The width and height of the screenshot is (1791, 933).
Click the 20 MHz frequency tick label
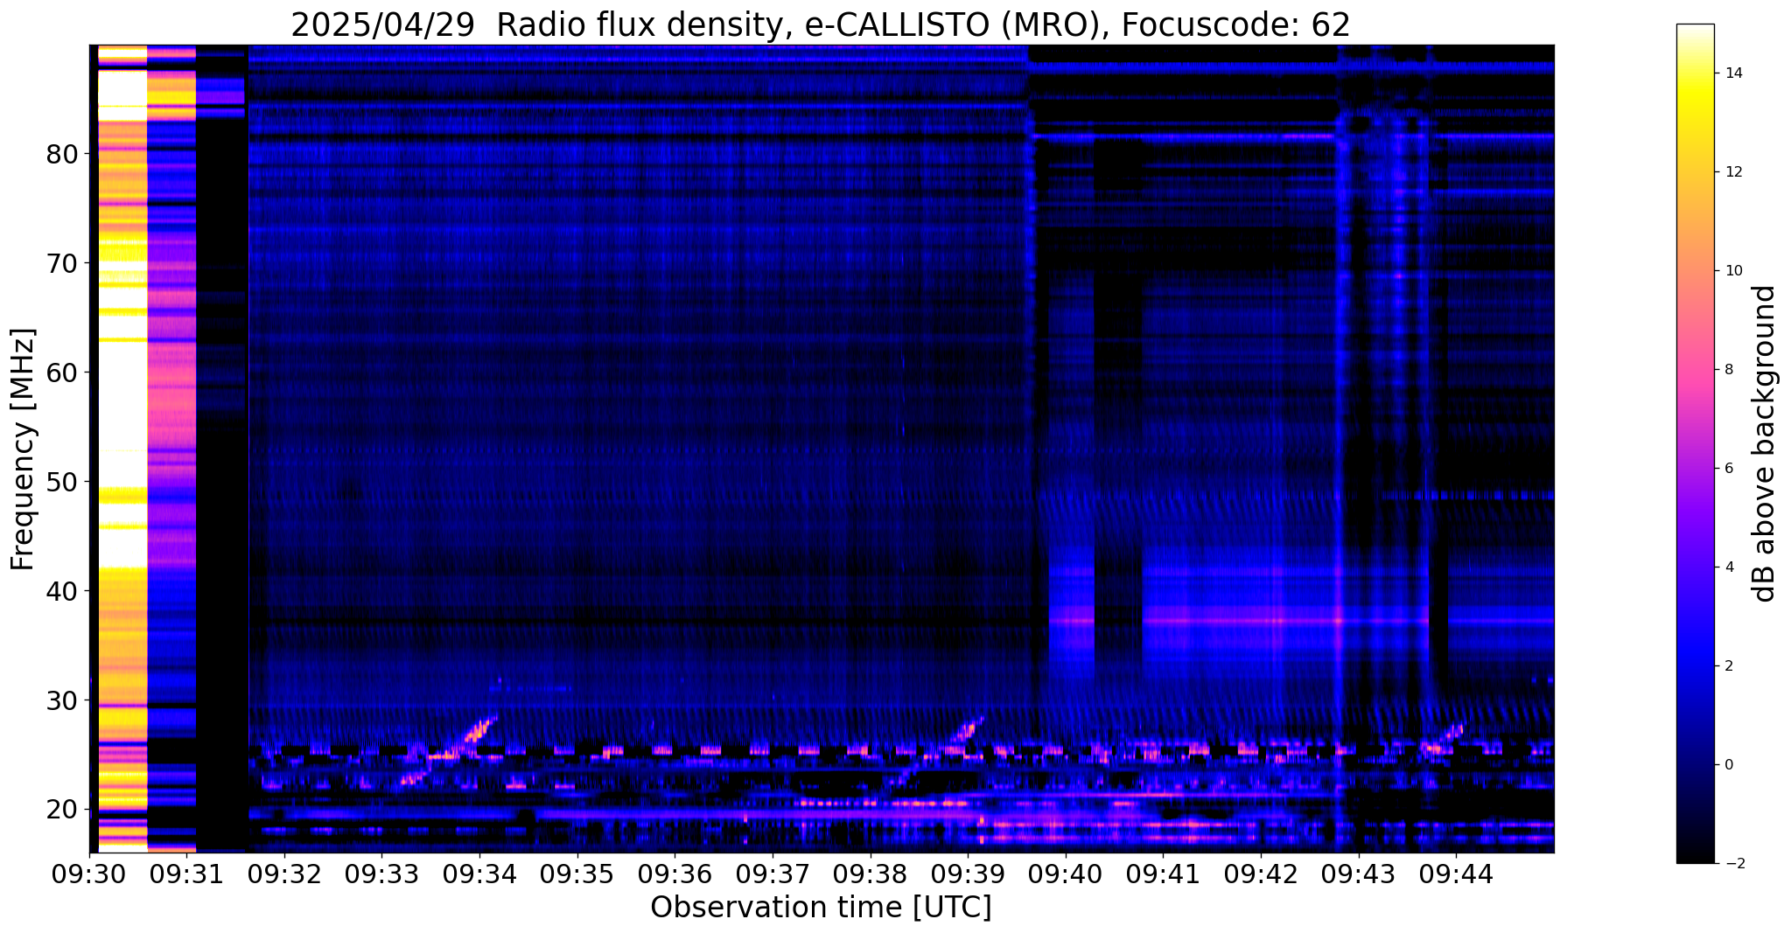[x=61, y=810]
